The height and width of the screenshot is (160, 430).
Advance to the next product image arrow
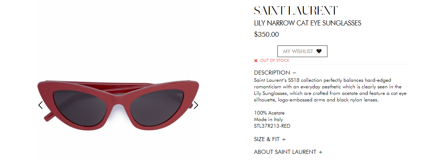click(196, 105)
